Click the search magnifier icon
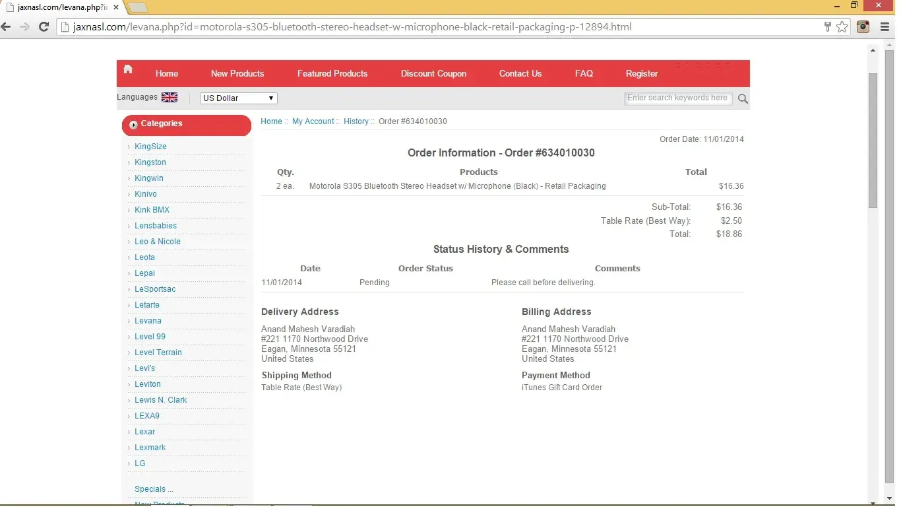Viewport: 901px width, 507px height. (x=743, y=98)
